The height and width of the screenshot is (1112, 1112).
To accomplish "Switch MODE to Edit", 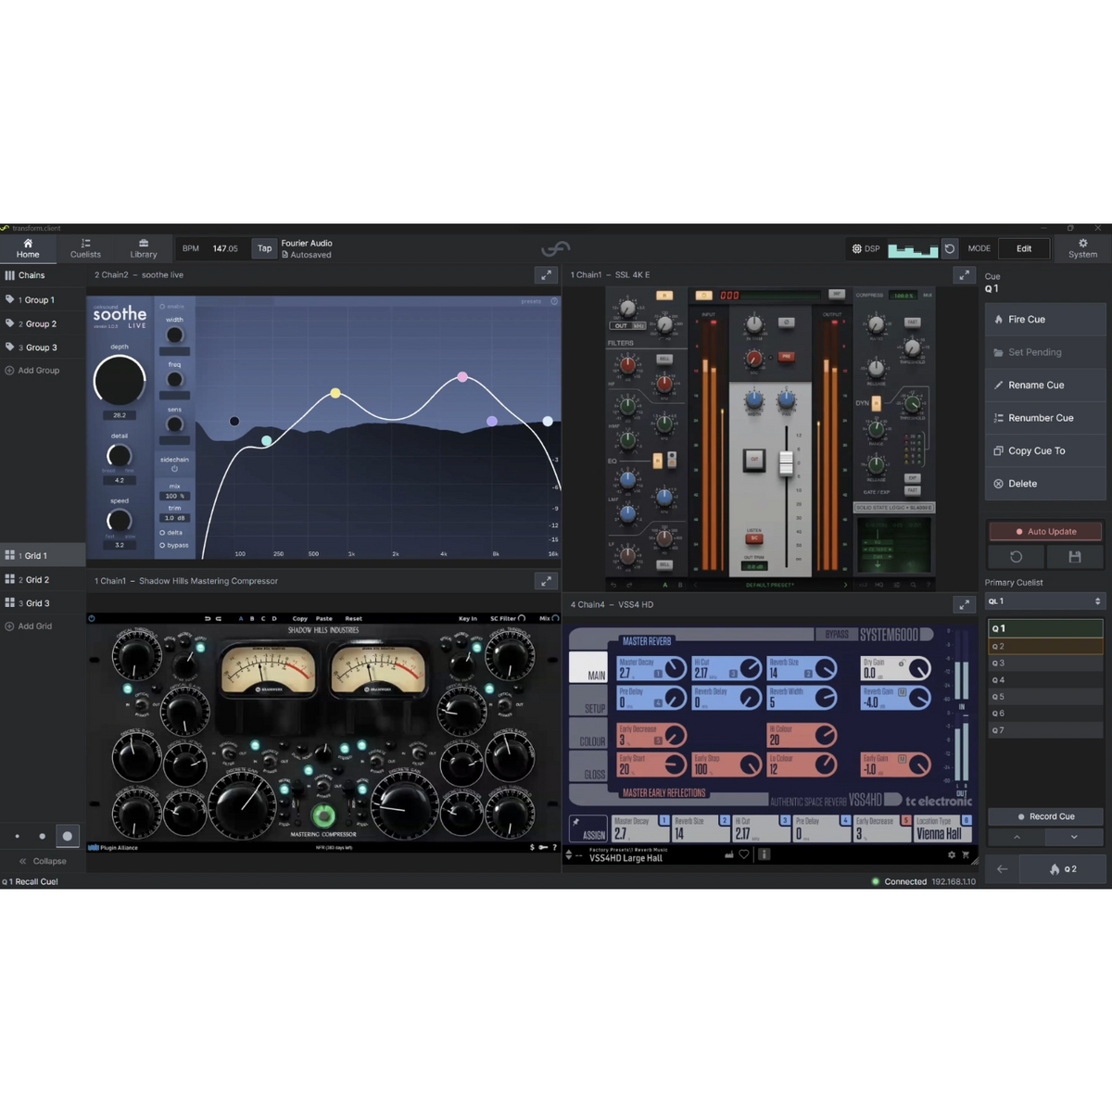I will point(1024,248).
